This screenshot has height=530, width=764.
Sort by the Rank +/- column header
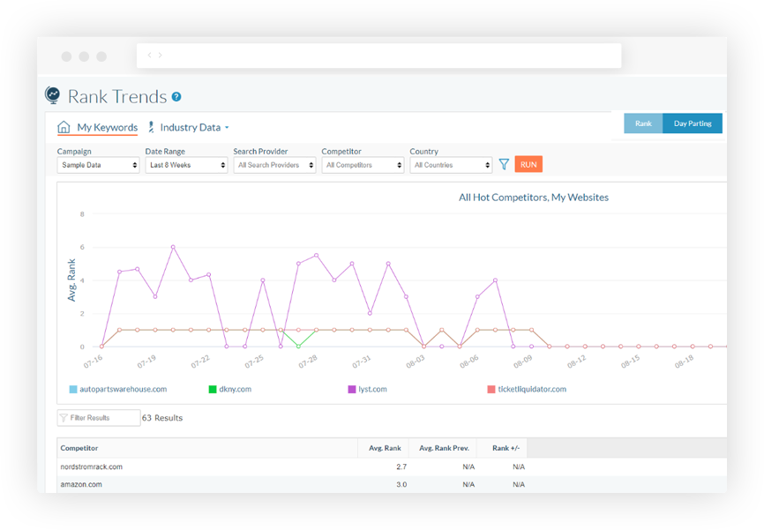coord(502,448)
